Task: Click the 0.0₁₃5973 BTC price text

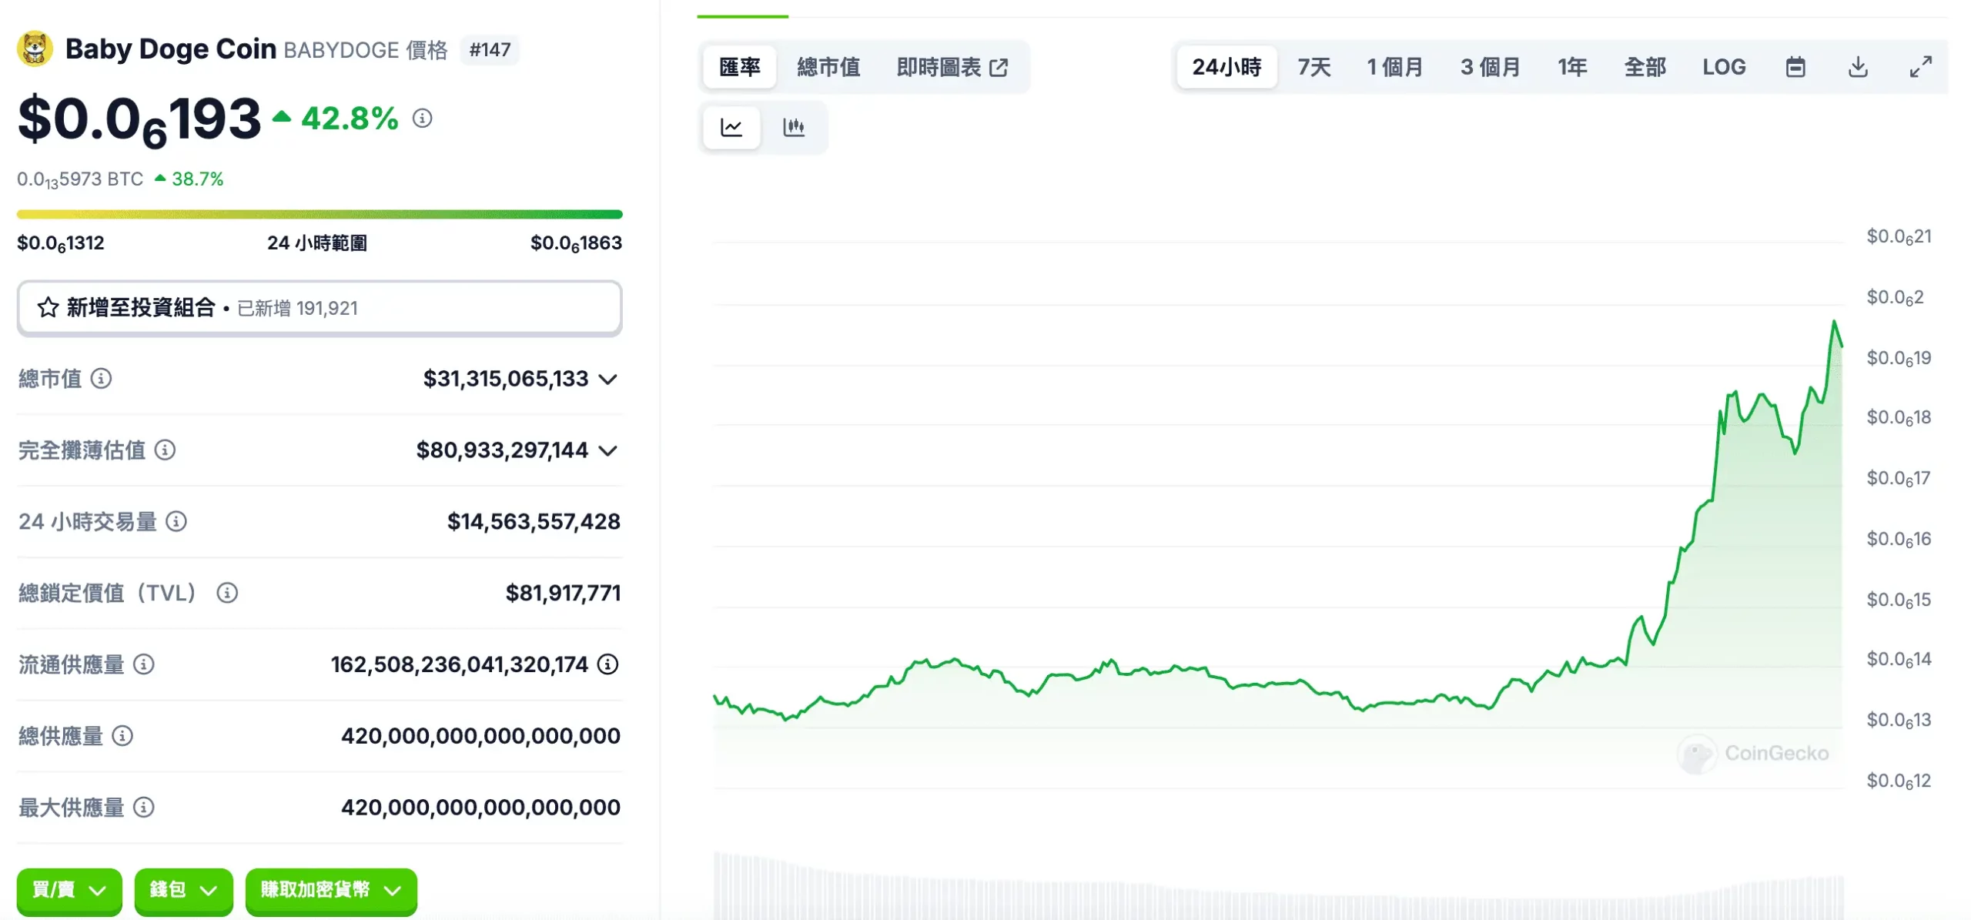Action: click(x=80, y=179)
